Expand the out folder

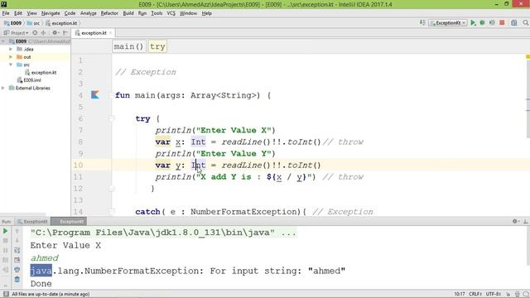[x=11, y=57]
